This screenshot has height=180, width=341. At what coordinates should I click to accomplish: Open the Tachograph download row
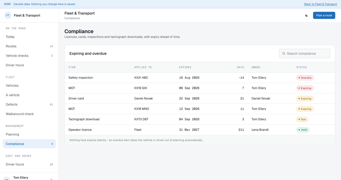(200, 119)
